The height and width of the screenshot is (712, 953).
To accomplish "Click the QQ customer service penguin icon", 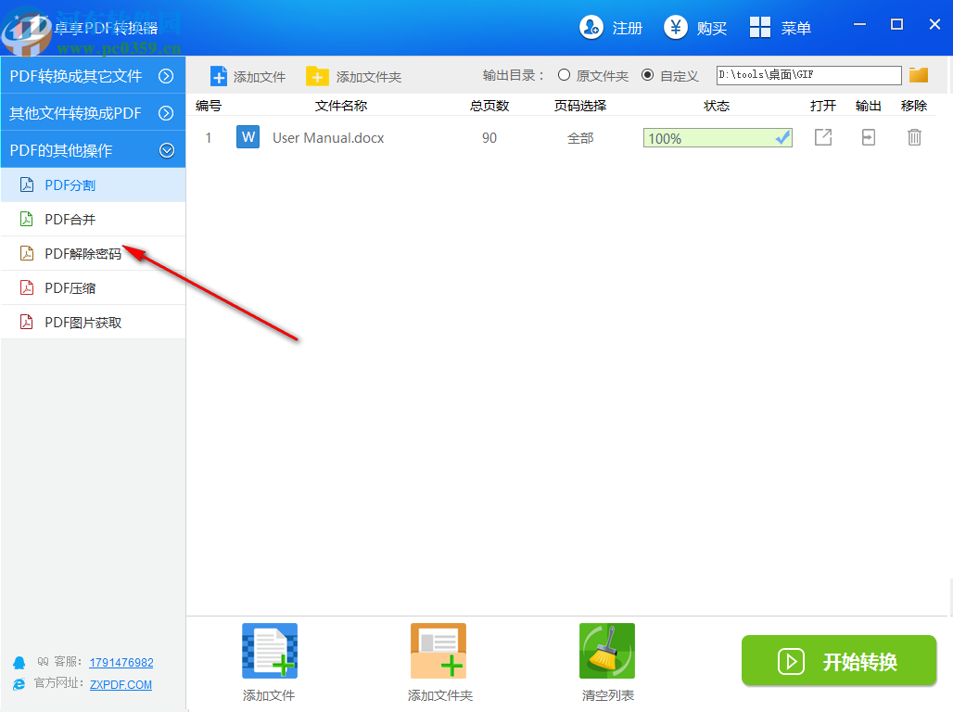I will (19, 662).
